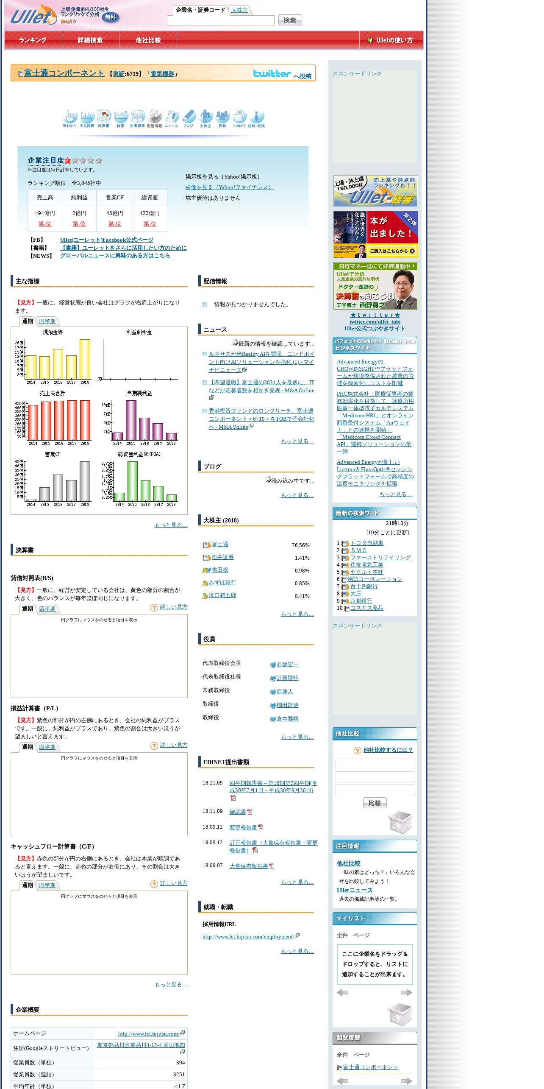Open the 主な指標 bar chart icon
Viewport: 544px width, 1089px height.
[x=87, y=118]
